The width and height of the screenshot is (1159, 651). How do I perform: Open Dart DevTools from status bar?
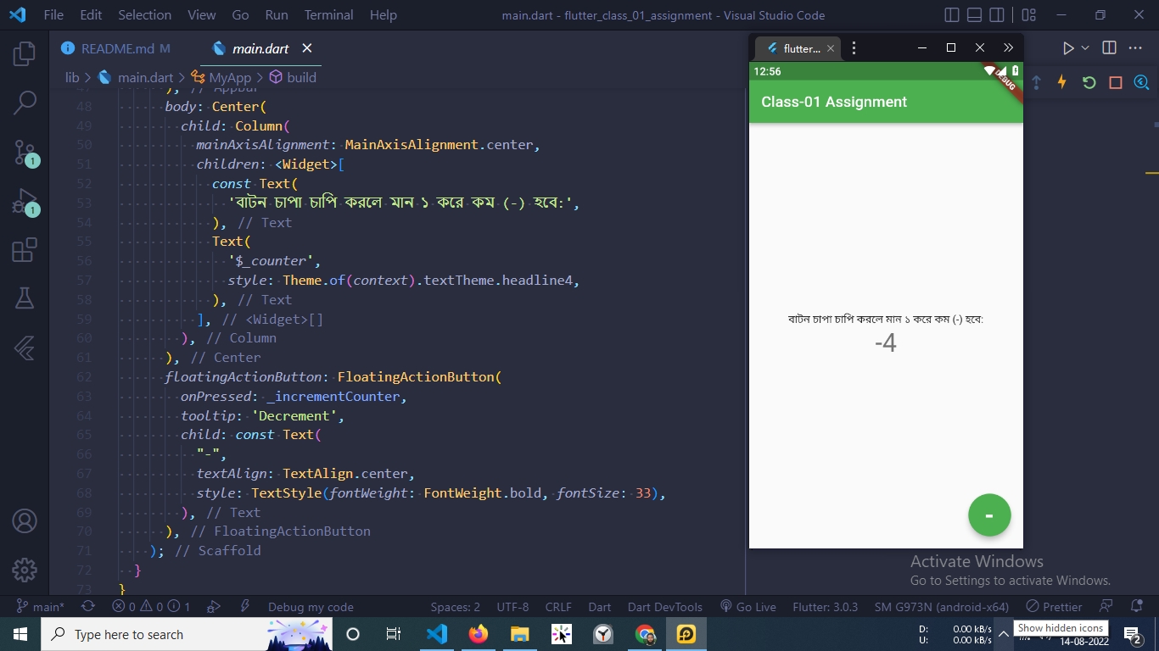(665, 607)
